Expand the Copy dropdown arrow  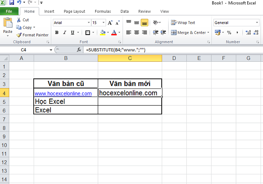click(x=34, y=27)
